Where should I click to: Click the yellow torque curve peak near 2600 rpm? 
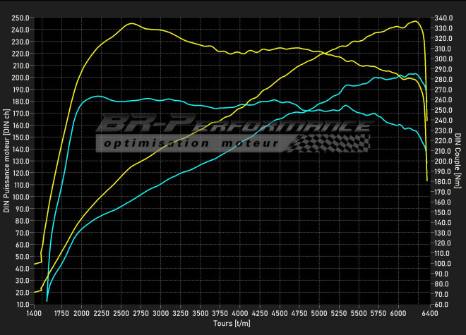point(131,23)
